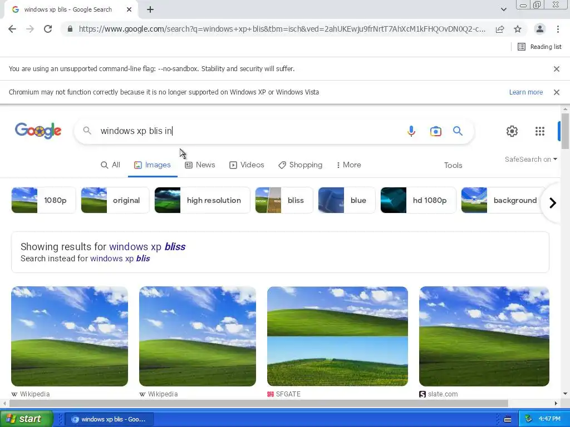Click the scroll down arrow

(565, 394)
